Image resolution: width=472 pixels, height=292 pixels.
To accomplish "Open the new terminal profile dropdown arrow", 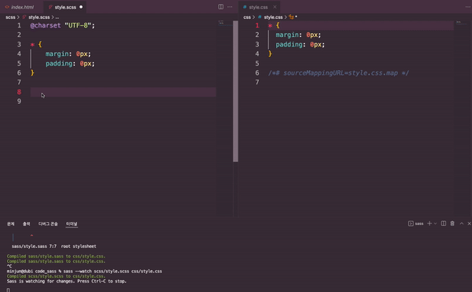I will (435, 224).
